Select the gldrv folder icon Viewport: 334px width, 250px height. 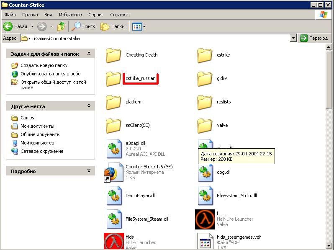(x=205, y=79)
